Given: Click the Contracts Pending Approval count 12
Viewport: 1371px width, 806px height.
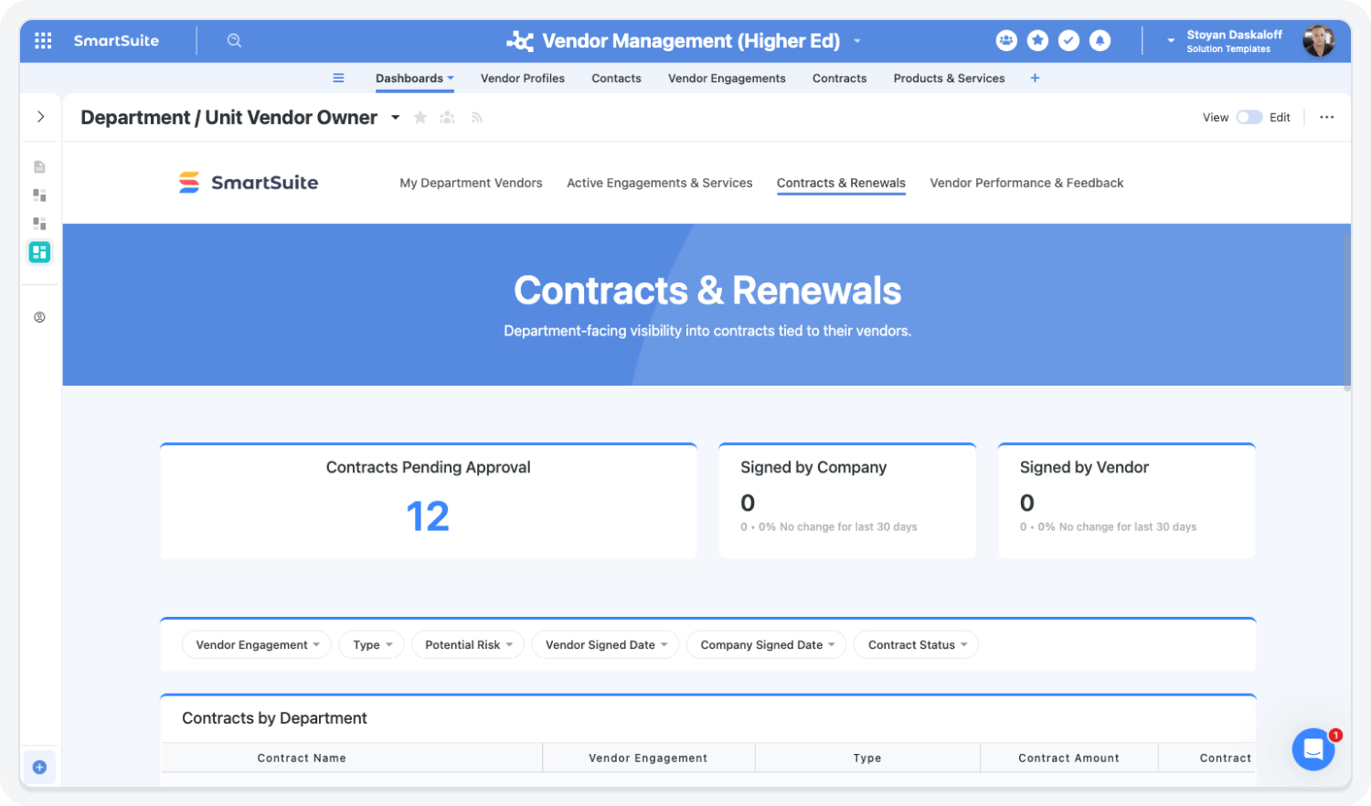Looking at the screenshot, I should [x=428, y=516].
